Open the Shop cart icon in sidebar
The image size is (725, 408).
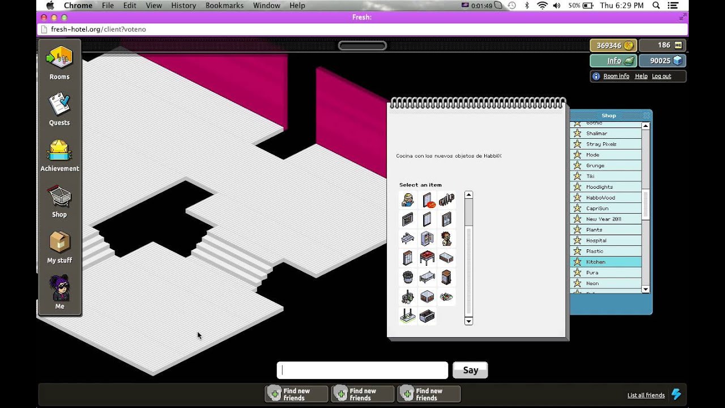point(59,197)
